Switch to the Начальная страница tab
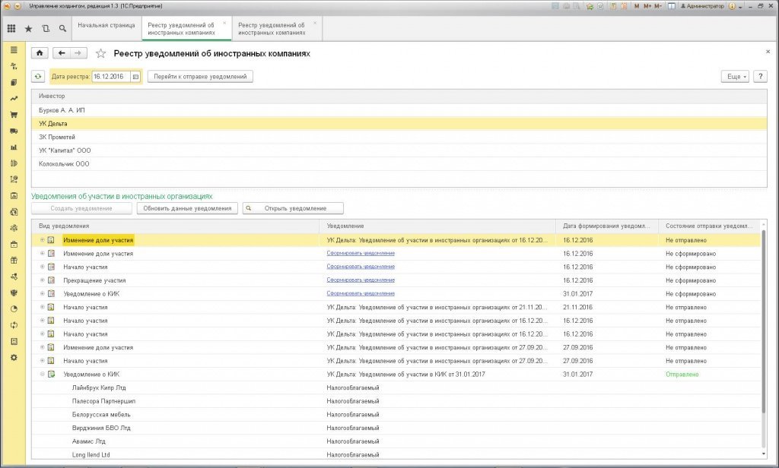This screenshot has width=779, height=468. pyautogui.click(x=107, y=25)
